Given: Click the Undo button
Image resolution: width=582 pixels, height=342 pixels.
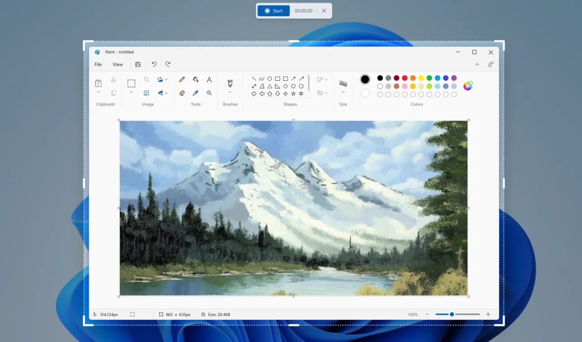Looking at the screenshot, I should pyautogui.click(x=154, y=64).
